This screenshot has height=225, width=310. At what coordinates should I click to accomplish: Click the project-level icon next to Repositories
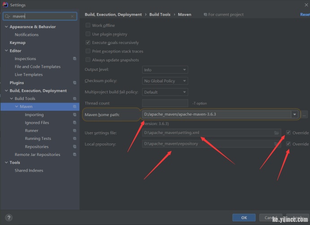pos(74,147)
